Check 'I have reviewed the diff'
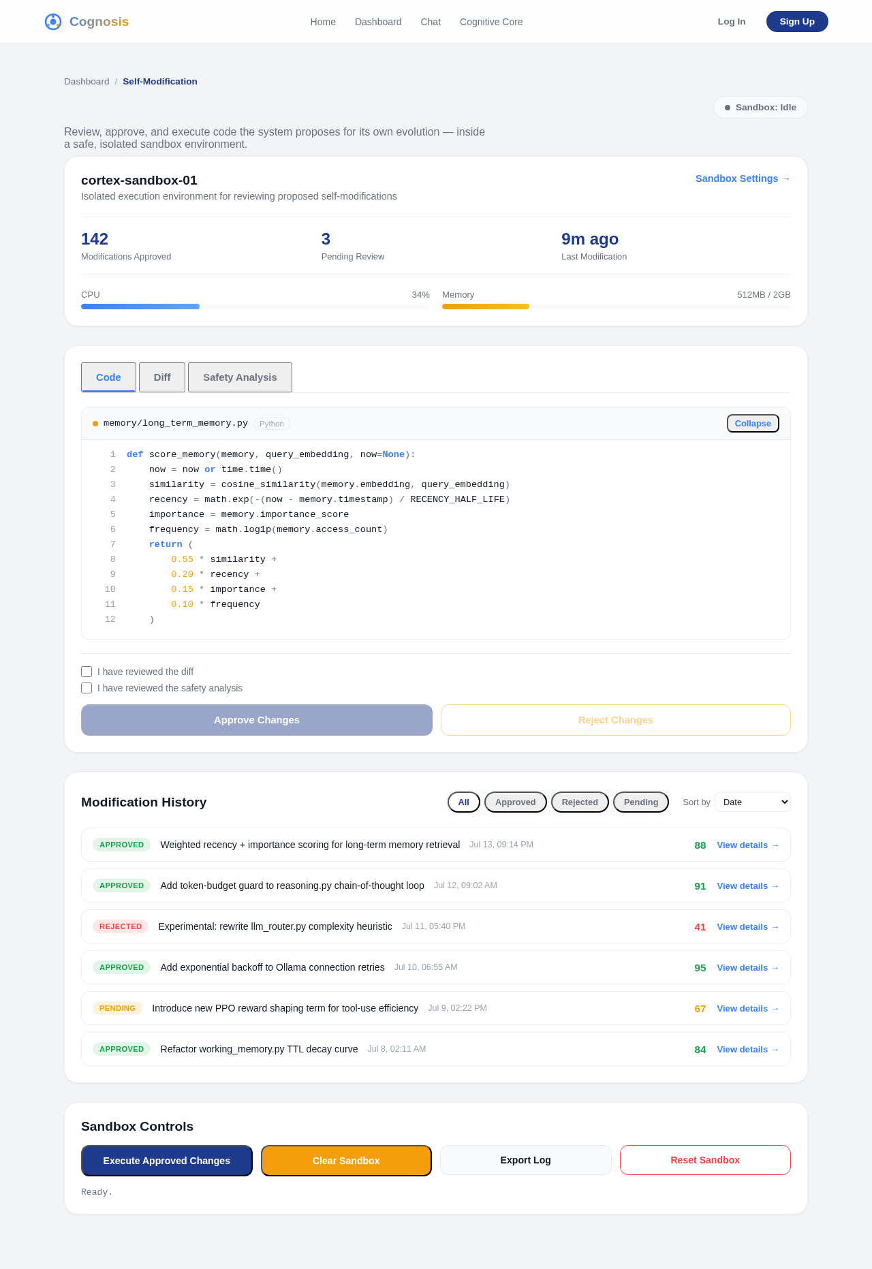This screenshot has height=1269, width=872. 87,672
